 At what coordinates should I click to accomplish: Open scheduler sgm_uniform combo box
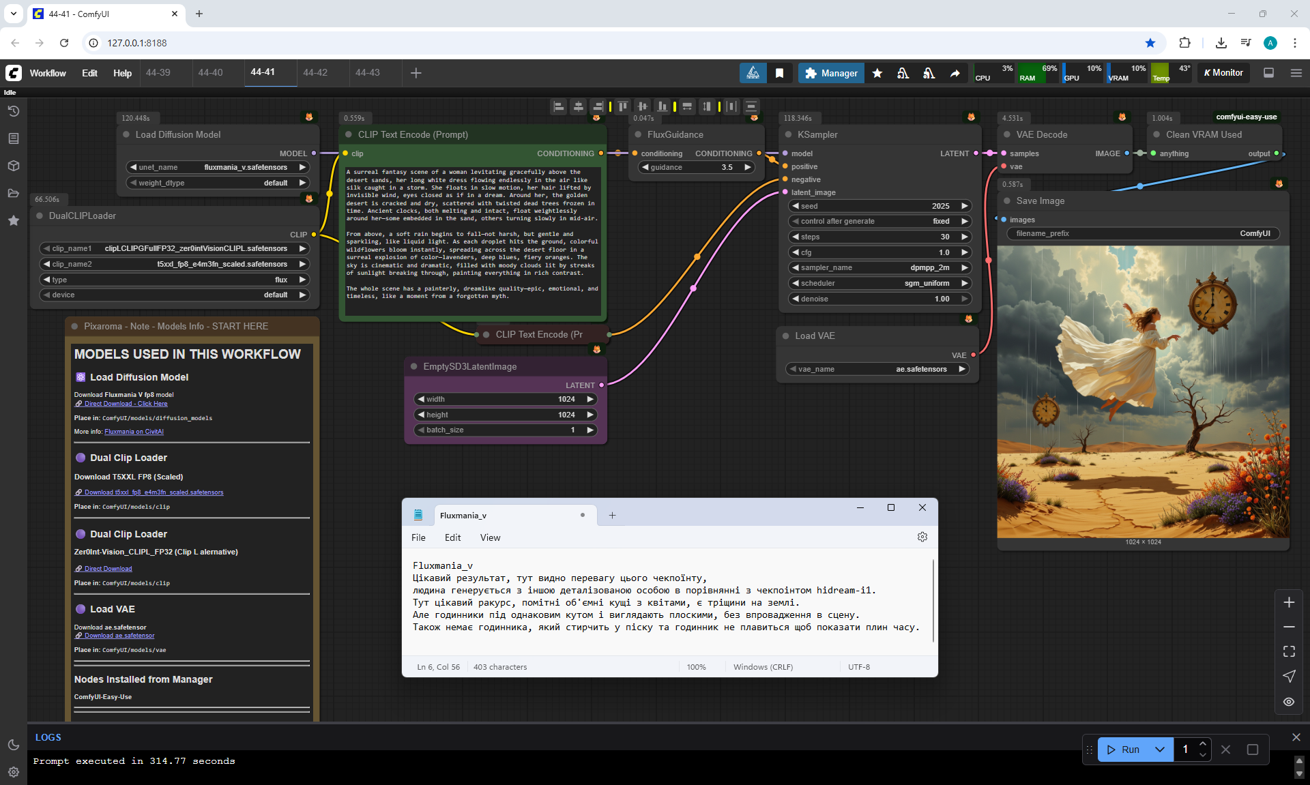click(x=879, y=283)
